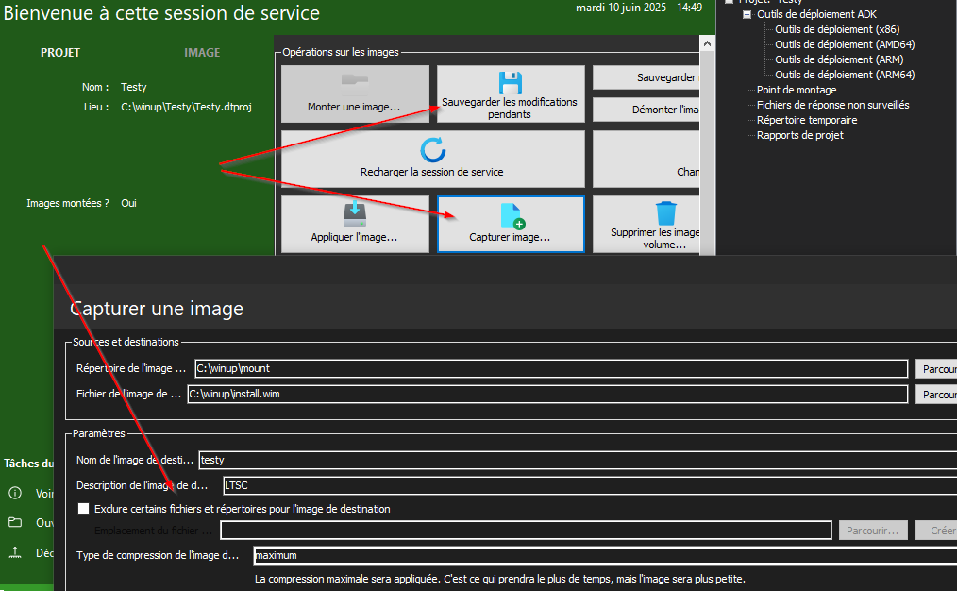Click project path C:\winup\Testy\Testy.dtproj

pos(186,107)
